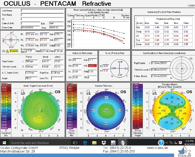The image size is (195, 157).
Task: Click the Elevation (Back) map magnifier icon
Action: (x=154, y=92)
